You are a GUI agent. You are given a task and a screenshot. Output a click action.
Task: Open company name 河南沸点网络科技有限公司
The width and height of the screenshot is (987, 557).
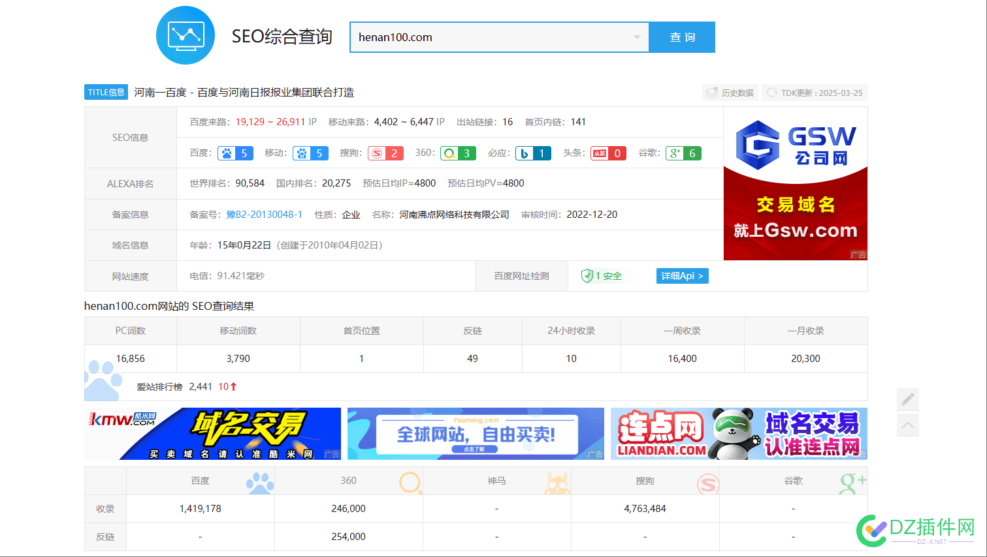click(454, 215)
